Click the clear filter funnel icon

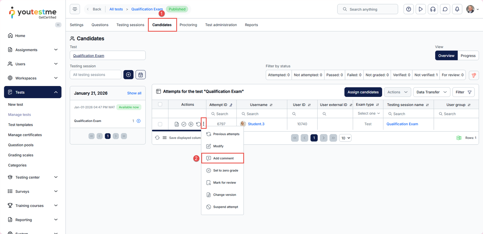(x=474, y=75)
